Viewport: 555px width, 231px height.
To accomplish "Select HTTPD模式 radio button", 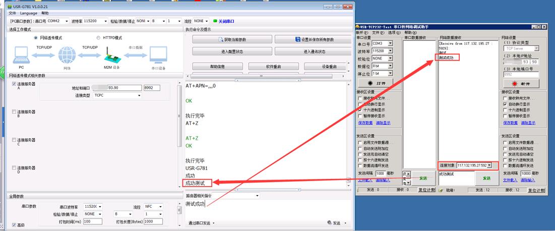I will point(98,38).
